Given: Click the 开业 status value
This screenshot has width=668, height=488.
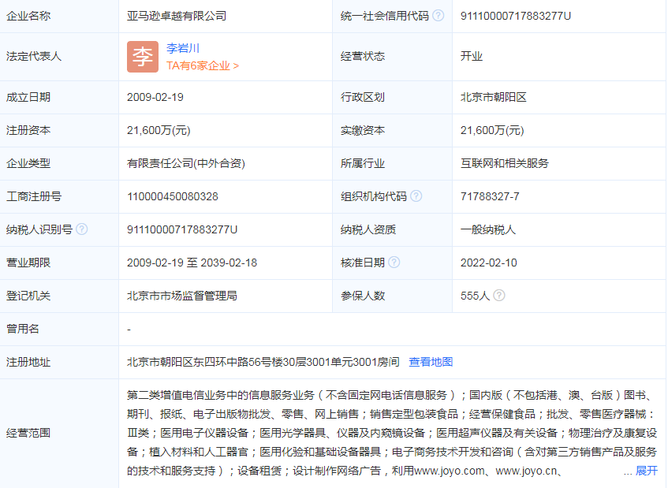Looking at the screenshot, I should 472,56.
